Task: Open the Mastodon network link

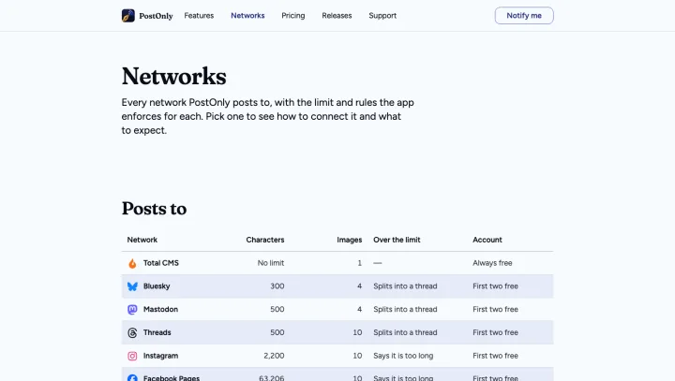Action: click(160, 309)
